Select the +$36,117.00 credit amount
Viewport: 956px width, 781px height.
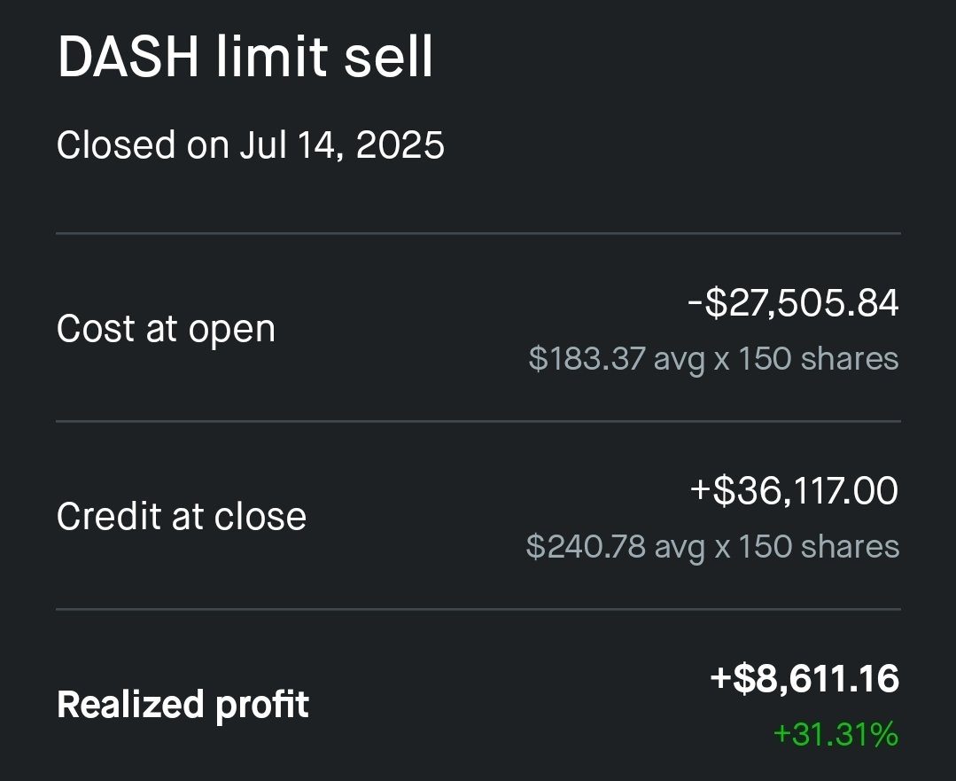(794, 490)
